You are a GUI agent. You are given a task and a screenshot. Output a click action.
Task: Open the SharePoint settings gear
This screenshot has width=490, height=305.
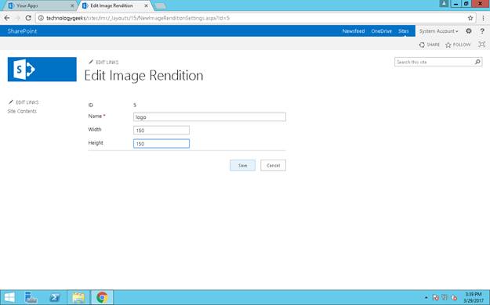(468, 30)
